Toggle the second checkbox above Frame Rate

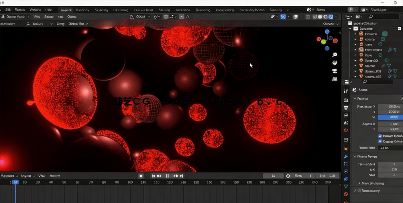(x=380, y=141)
